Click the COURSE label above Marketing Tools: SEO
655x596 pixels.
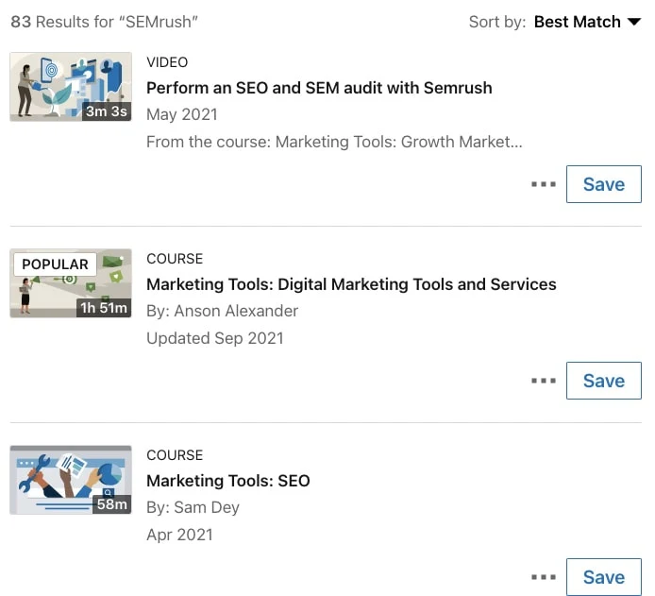[175, 455]
